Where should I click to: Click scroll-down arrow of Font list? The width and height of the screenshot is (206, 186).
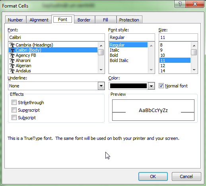[101, 70]
